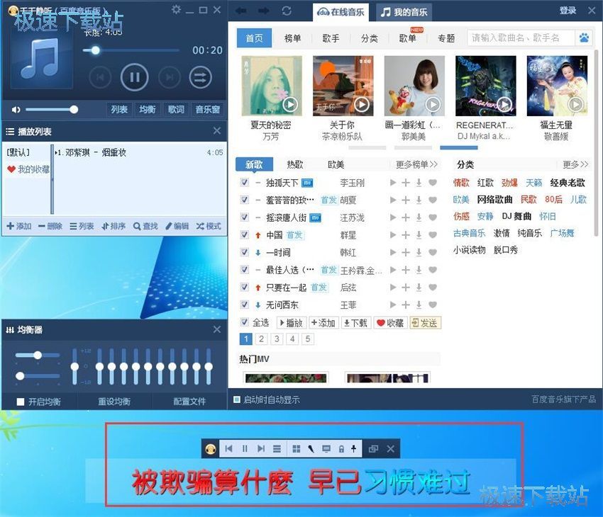Download the song 只要在一起
Screen dimensions: 603x517
(x=419, y=288)
